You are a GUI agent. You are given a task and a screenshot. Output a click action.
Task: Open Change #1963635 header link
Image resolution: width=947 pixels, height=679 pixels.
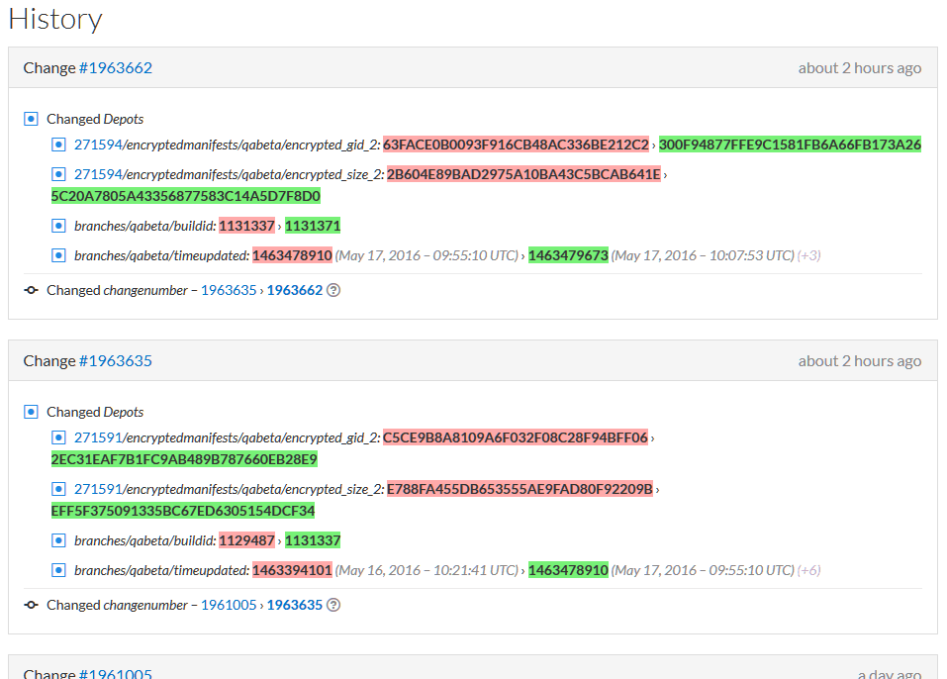pyautogui.click(x=116, y=361)
